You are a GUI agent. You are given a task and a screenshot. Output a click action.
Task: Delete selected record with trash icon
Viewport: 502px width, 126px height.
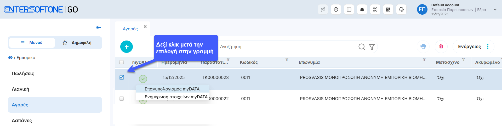(441, 47)
